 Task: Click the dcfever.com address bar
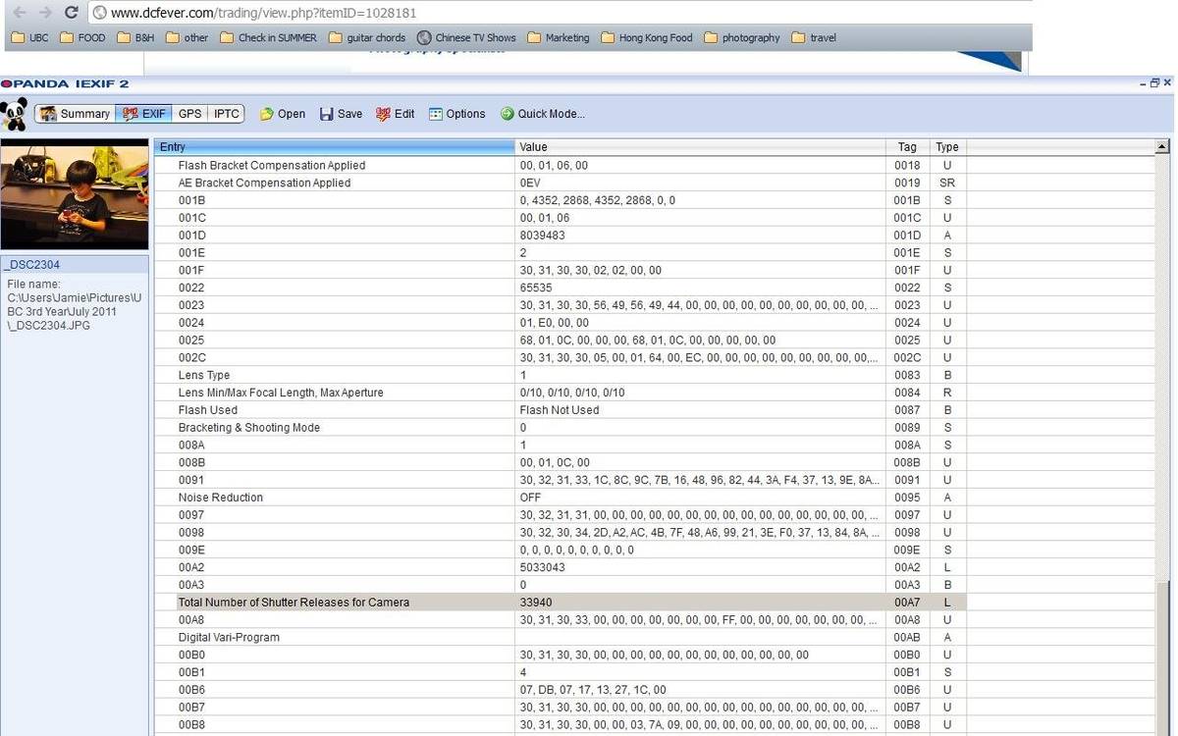click(560, 13)
